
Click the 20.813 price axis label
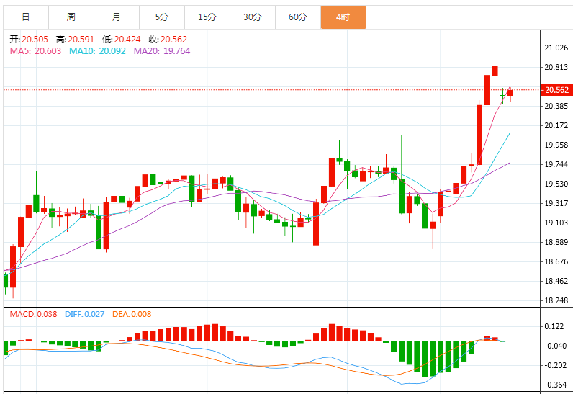(x=556, y=67)
